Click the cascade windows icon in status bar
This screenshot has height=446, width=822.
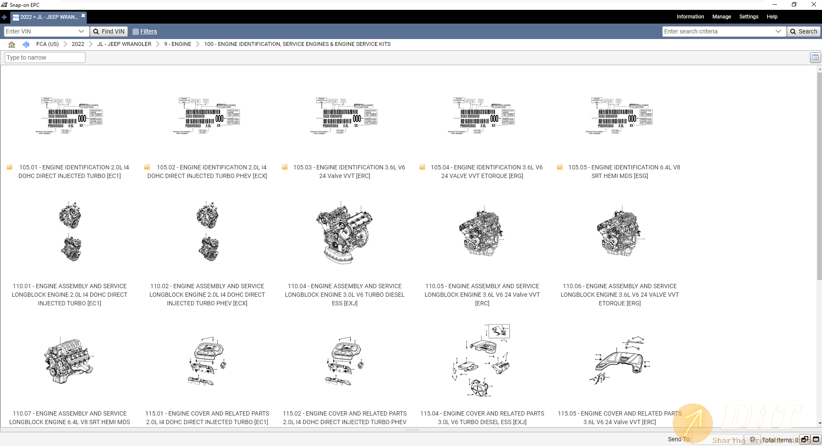point(804,440)
